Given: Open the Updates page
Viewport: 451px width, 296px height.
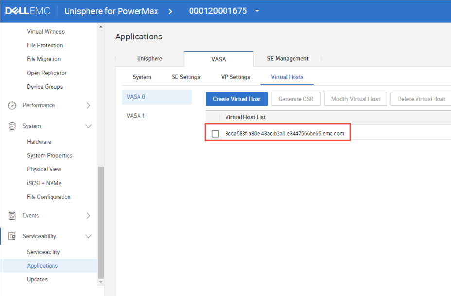Looking at the screenshot, I should (38, 279).
